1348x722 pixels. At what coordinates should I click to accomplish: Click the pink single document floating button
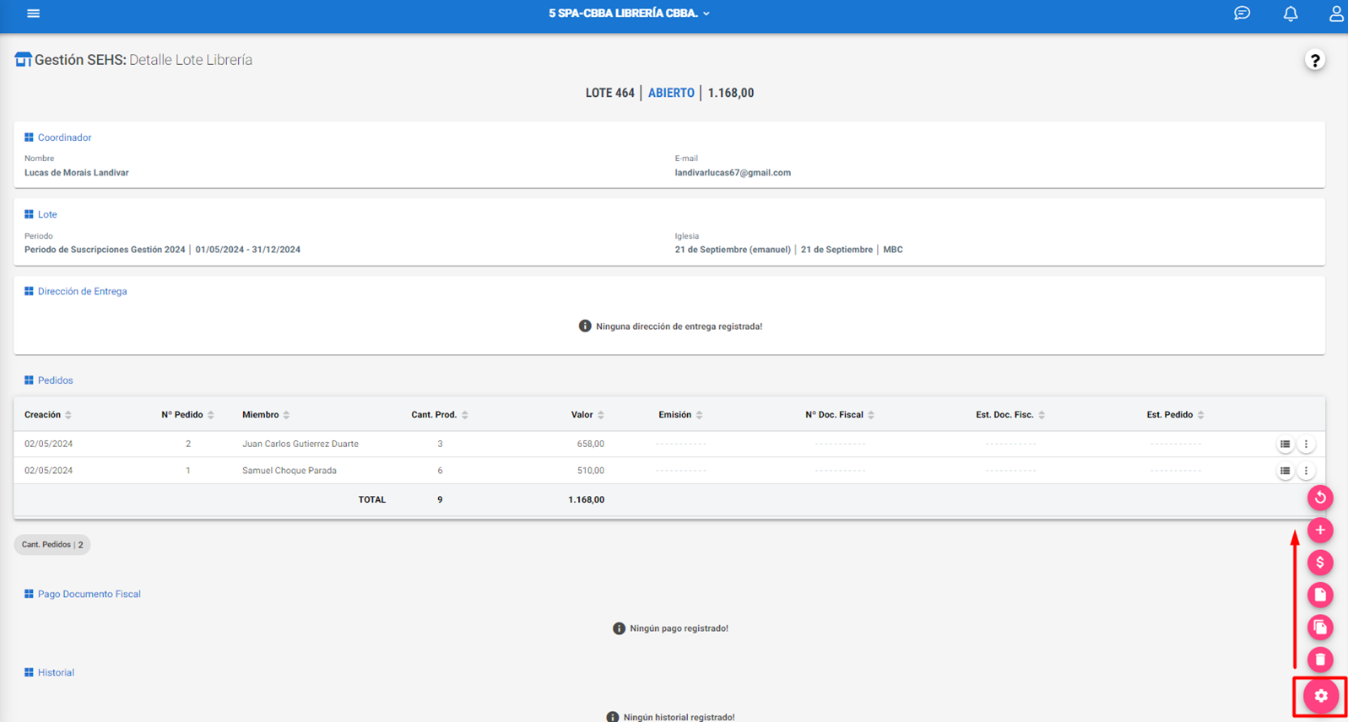point(1320,595)
